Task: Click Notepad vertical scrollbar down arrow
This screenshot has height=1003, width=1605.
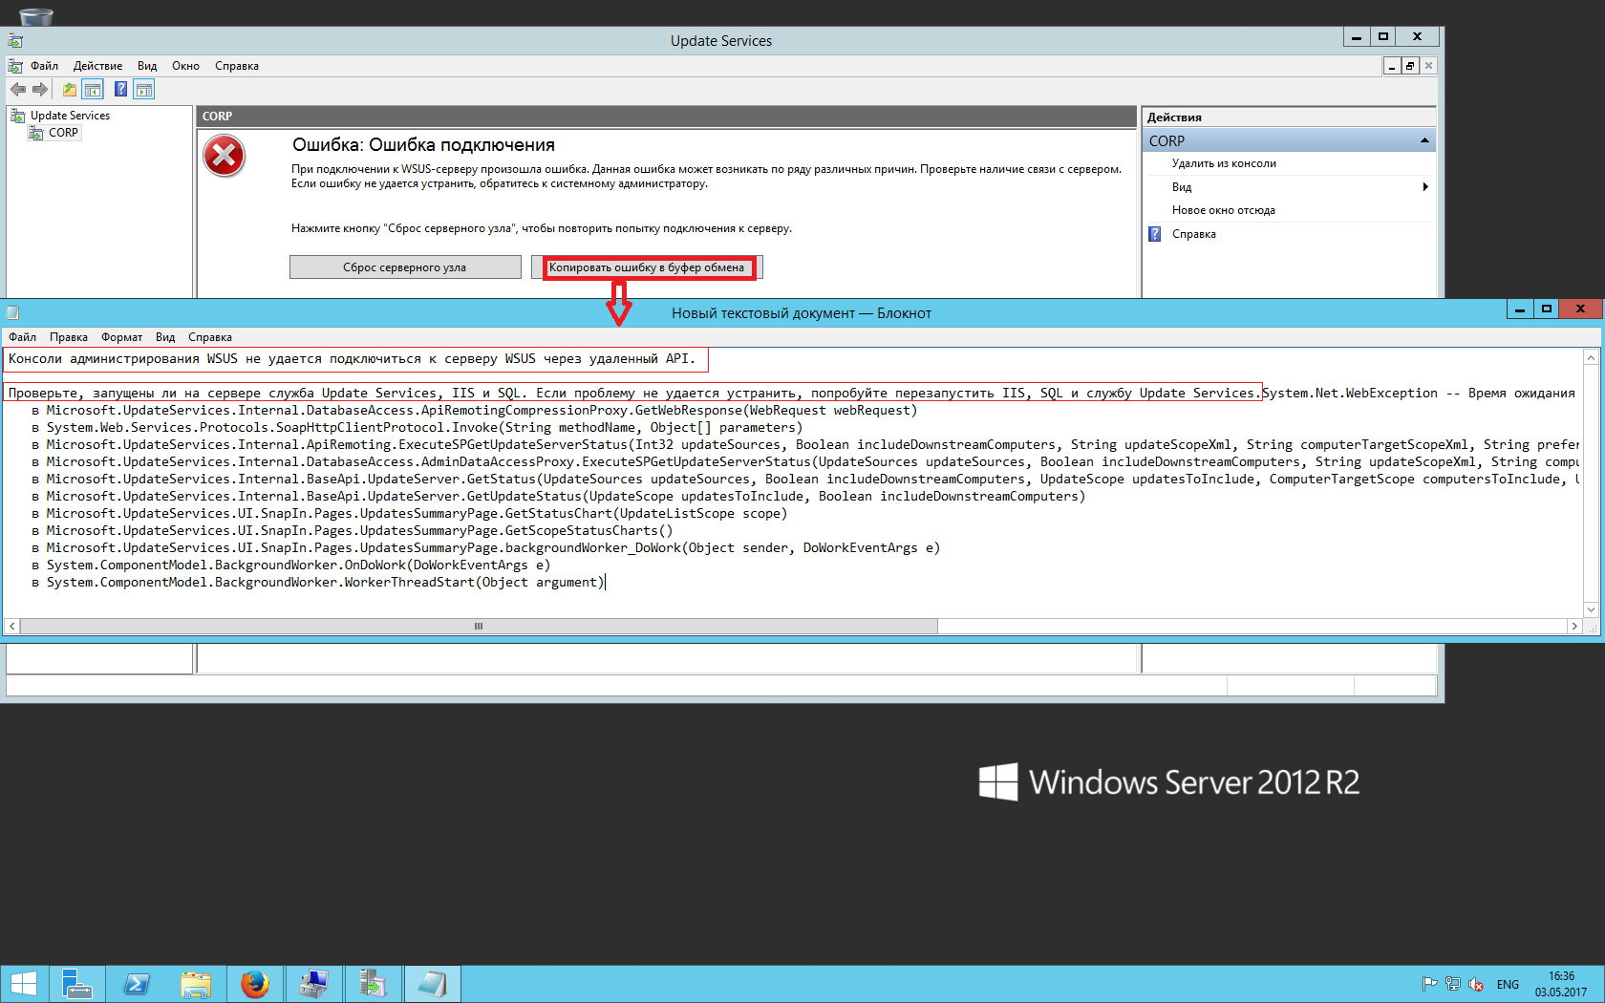Action: 1591,609
